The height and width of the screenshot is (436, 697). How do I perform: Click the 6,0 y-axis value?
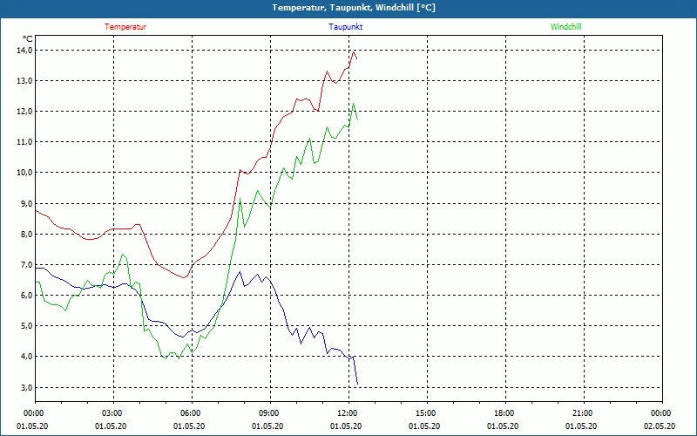tap(27, 296)
